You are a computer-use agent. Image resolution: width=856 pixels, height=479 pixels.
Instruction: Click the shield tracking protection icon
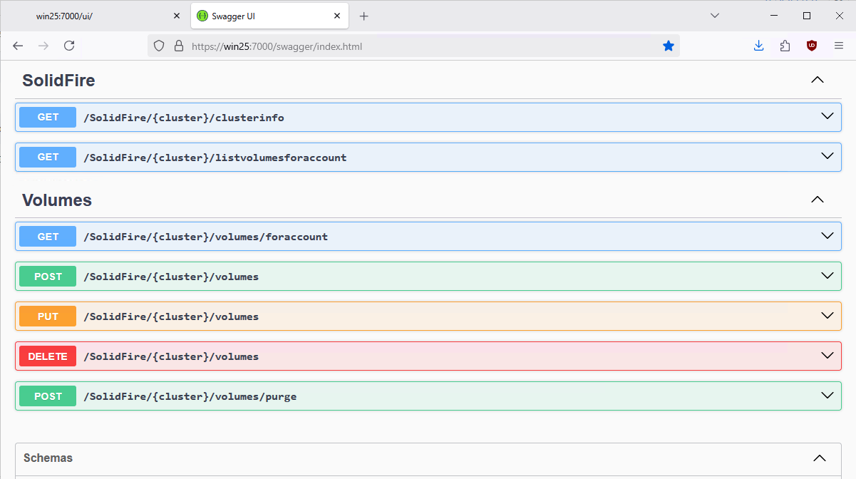point(159,46)
